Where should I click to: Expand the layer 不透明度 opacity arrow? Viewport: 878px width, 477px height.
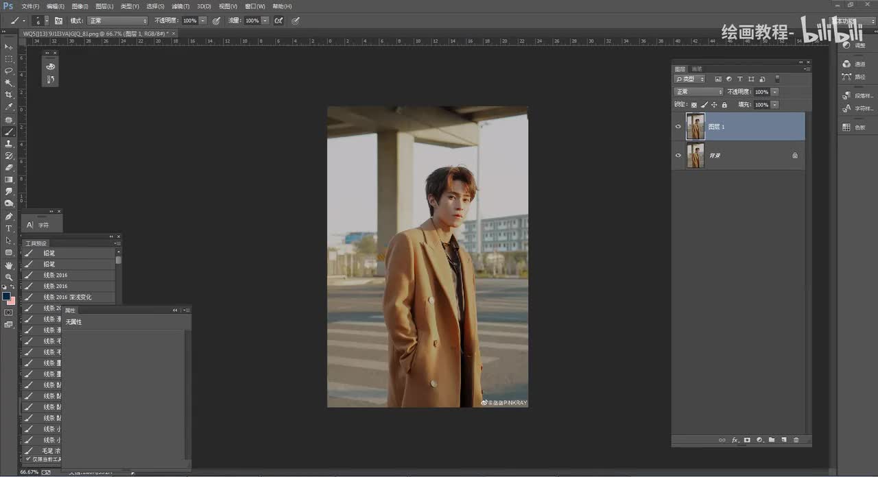click(774, 92)
